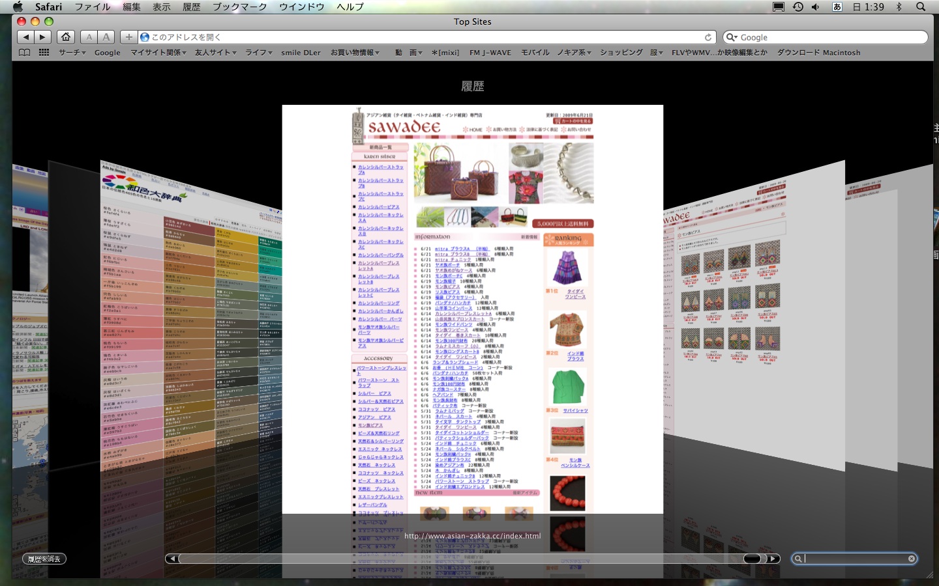Open the FM J-WAVE bookmark

point(490,53)
